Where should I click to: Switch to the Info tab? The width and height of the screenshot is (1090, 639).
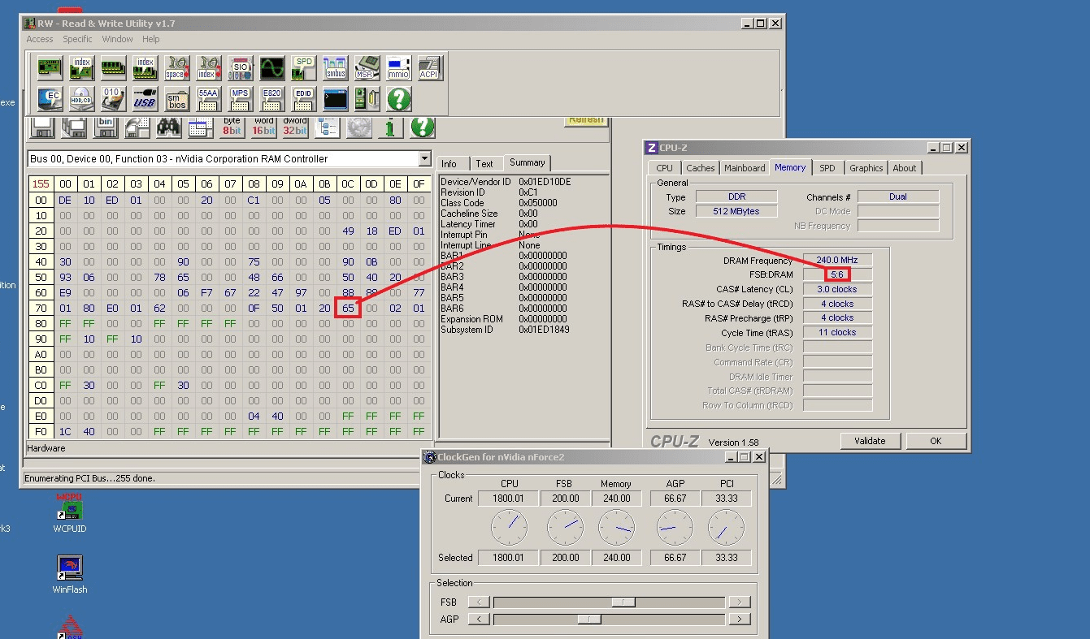pyautogui.click(x=449, y=163)
